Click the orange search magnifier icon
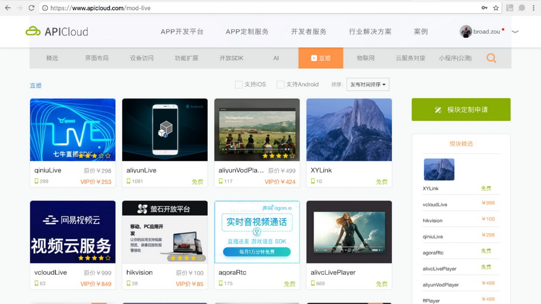This screenshot has height=304, width=541. coord(491,58)
